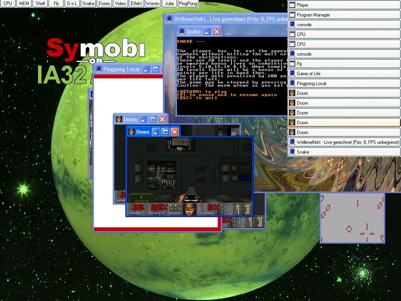This screenshot has width=401, height=301.
Task: Click the 'SNAKE ---' heading text
Action: pos(191,41)
